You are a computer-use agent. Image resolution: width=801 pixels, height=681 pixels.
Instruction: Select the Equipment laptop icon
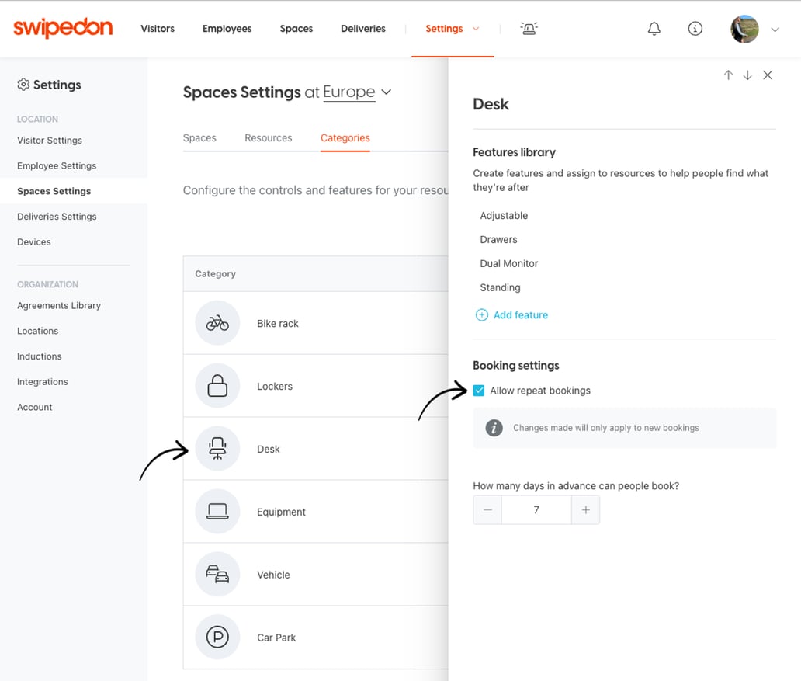pyautogui.click(x=217, y=512)
